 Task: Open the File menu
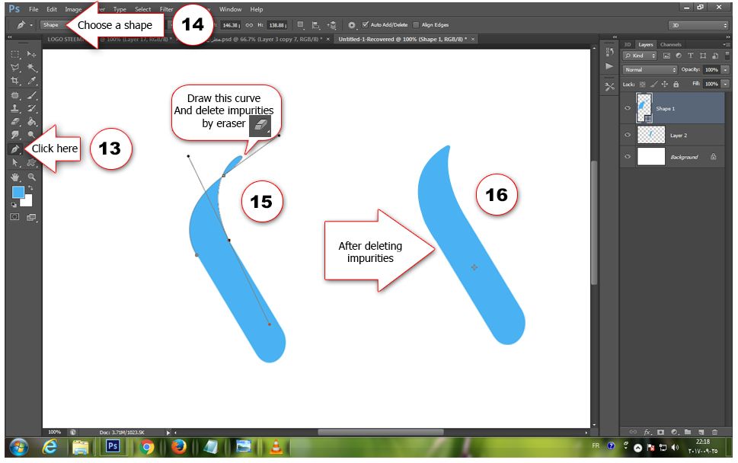[x=34, y=9]
